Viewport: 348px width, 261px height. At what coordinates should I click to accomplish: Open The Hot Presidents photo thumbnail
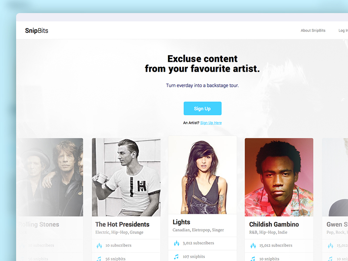(126, 177)
